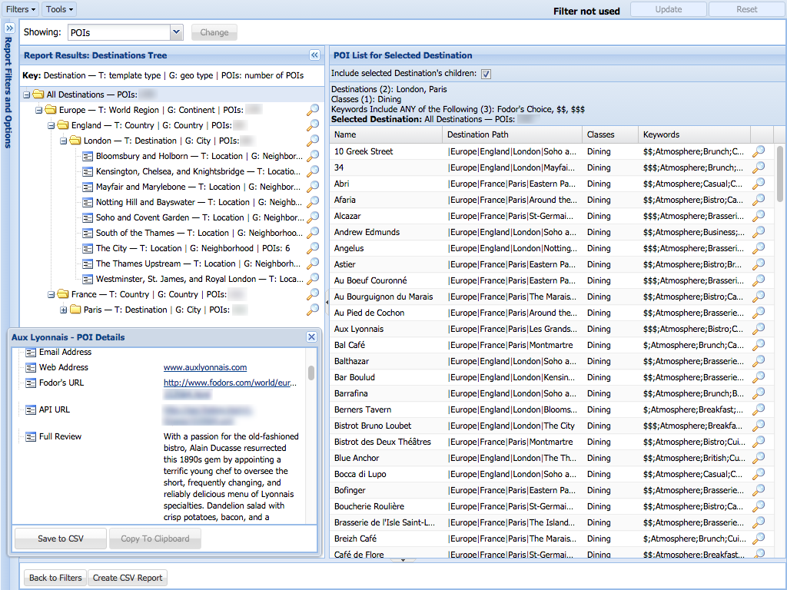Click magnifier for South of the Thames
The height and width of the screenshot is (590, 787).
[313, 233]
